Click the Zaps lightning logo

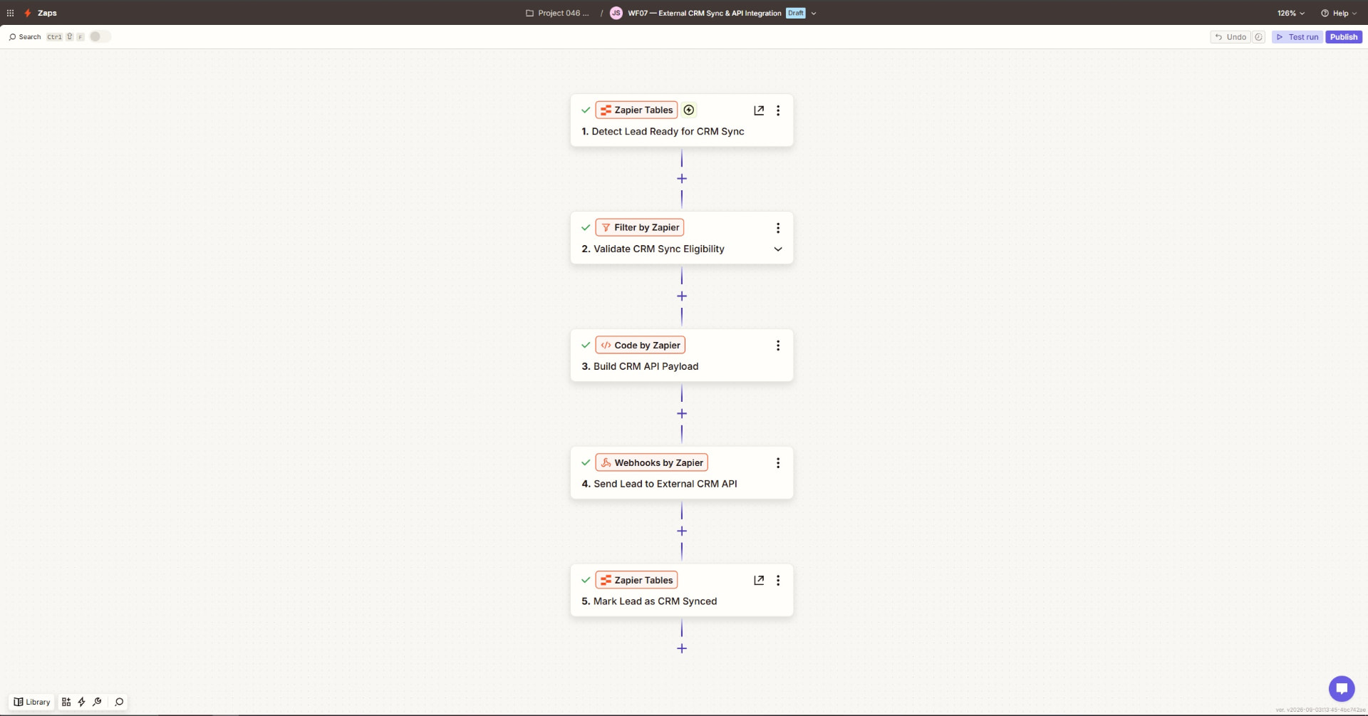pos(28,13)
